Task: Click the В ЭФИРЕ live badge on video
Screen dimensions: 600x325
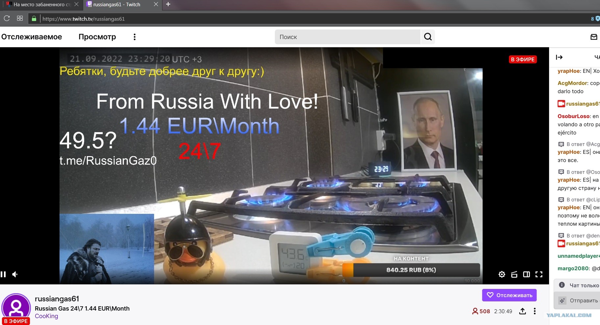Action: click(x=523, y=59)
